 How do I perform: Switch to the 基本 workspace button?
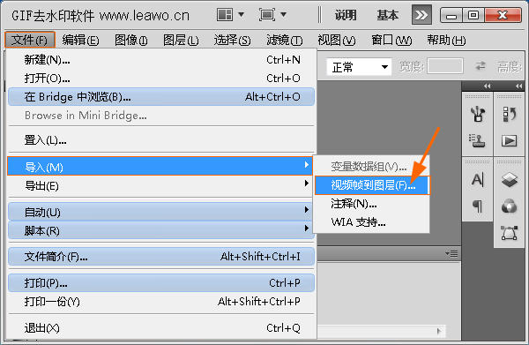point(388,15)
